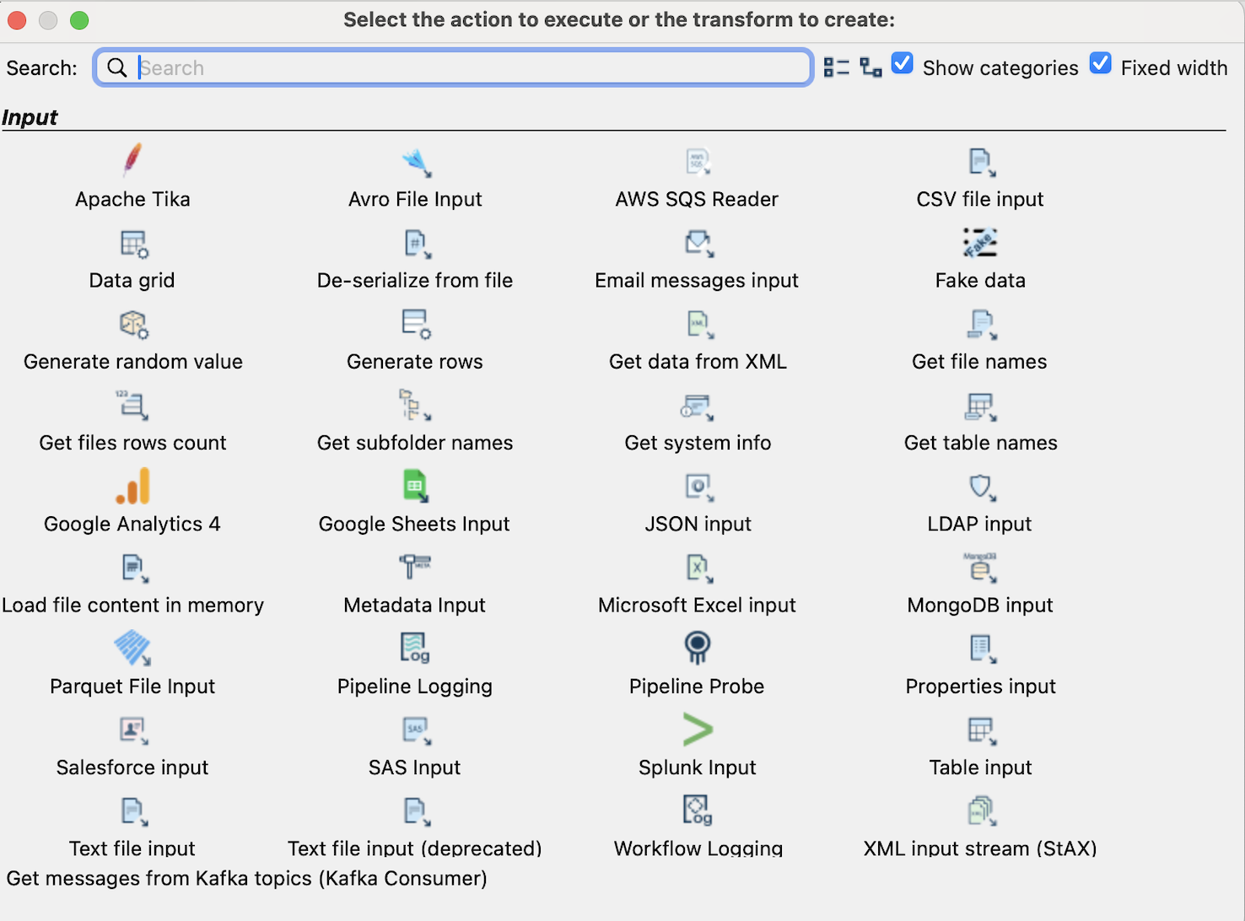Select the Get subfolder names icon
This screenshot has height=921, width=1245.
[414, 406]
